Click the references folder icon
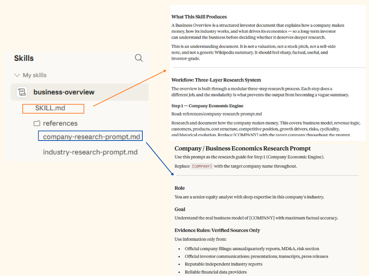Image resolution: width=369 pixels, height=276 pixels. tap(37, 123)
